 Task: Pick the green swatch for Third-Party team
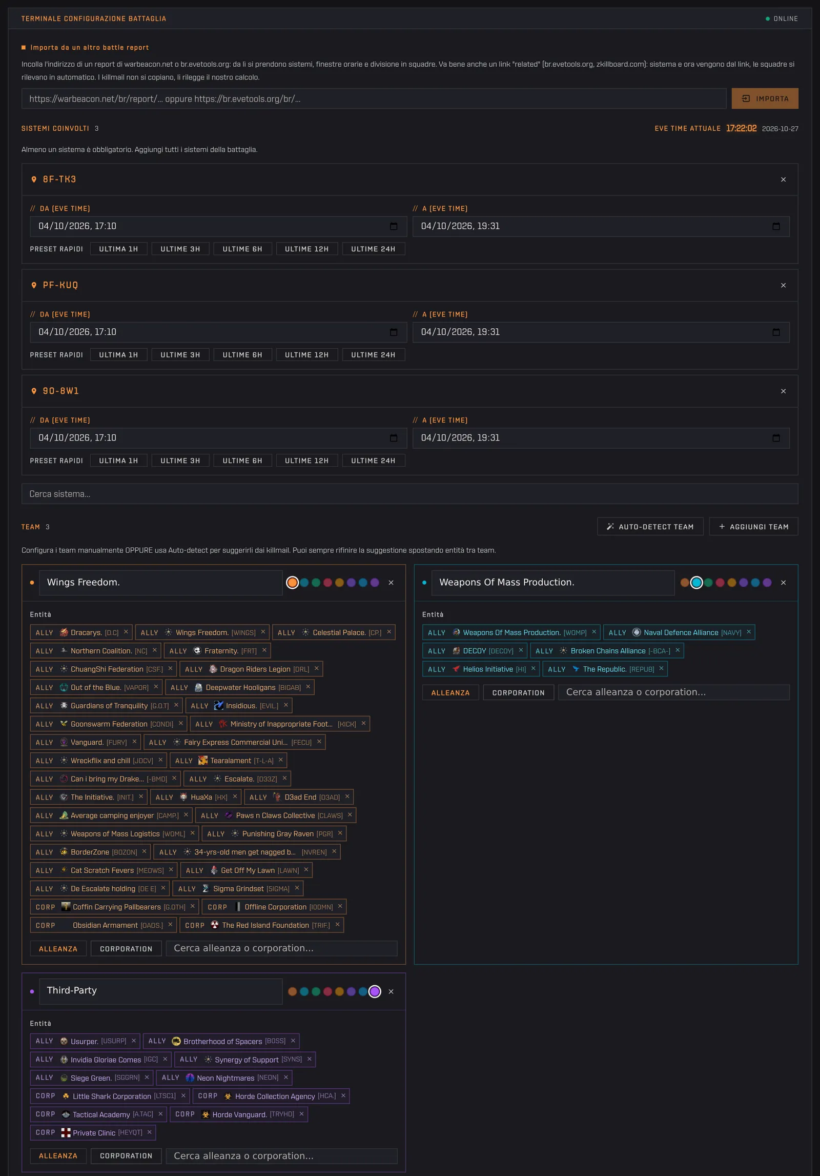[316, 991]
